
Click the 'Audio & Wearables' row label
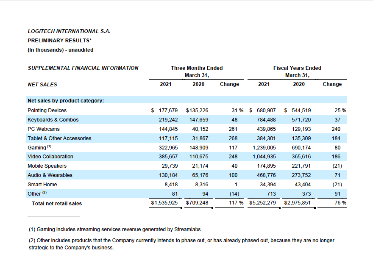click(50, 175)
